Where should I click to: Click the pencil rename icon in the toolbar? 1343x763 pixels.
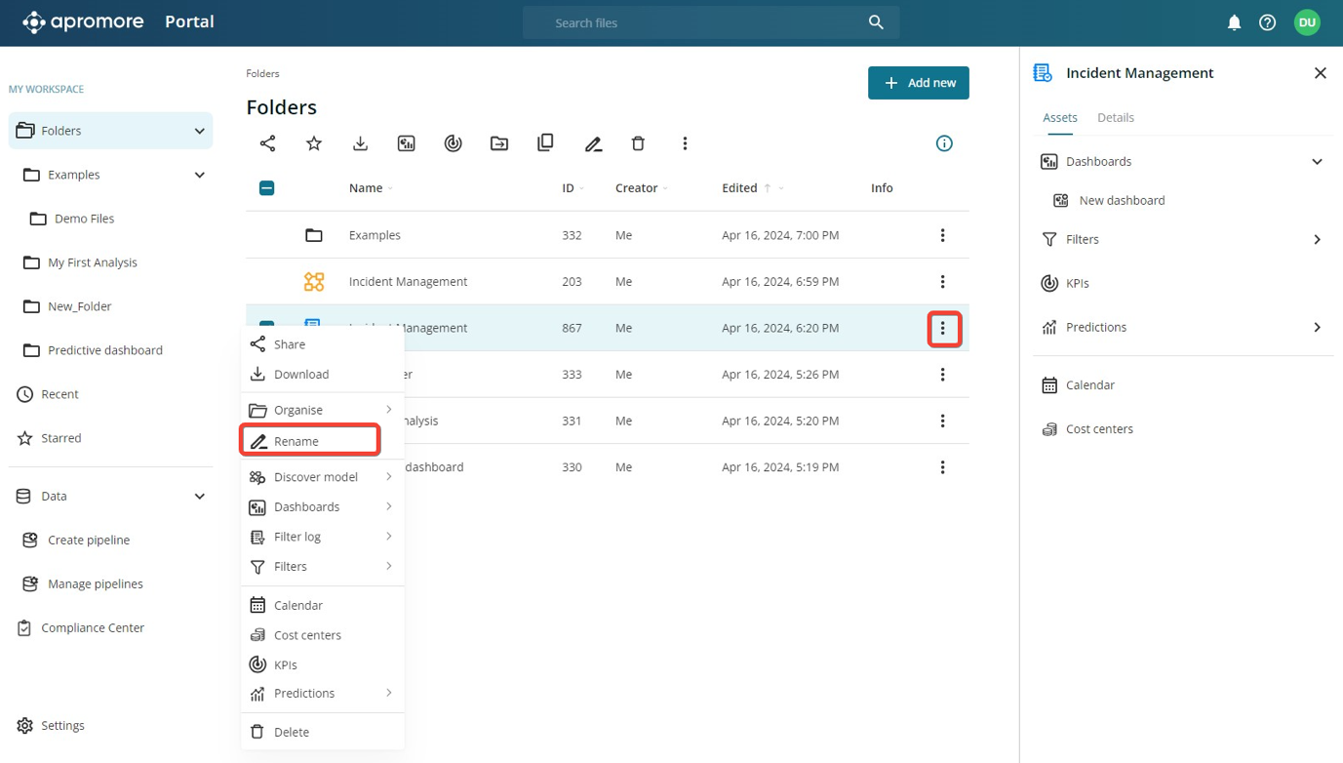[593, 143]
